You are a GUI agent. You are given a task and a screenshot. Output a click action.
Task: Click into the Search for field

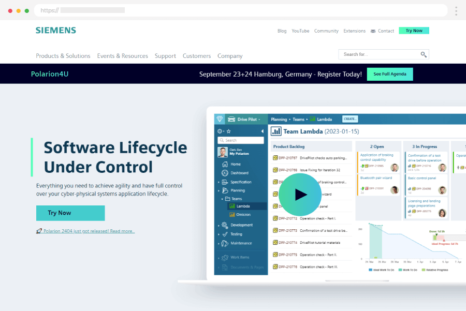click(x=379, y=54)
